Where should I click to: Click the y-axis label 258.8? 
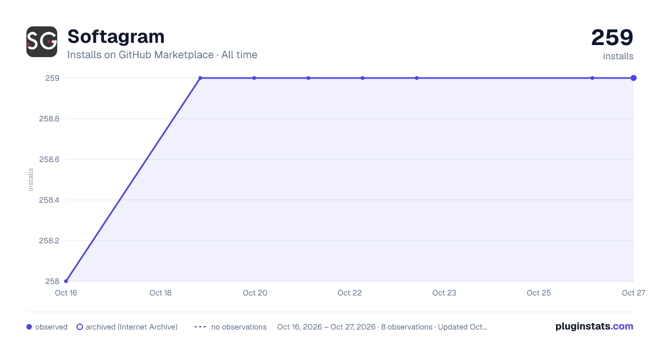[49, 119]
